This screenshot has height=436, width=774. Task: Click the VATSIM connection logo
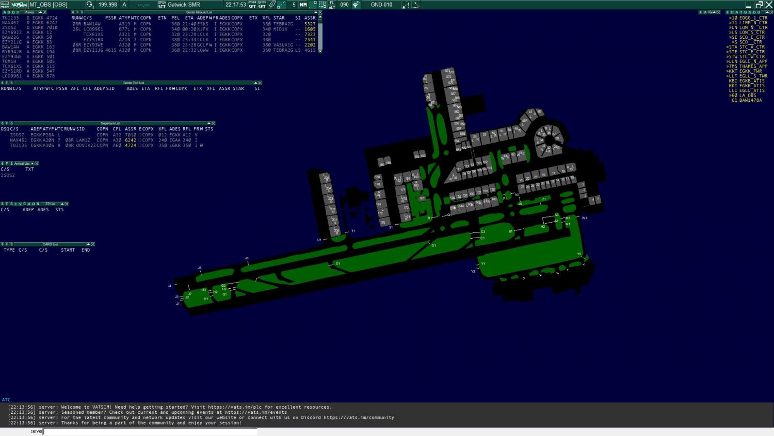(x=19, y=5)
